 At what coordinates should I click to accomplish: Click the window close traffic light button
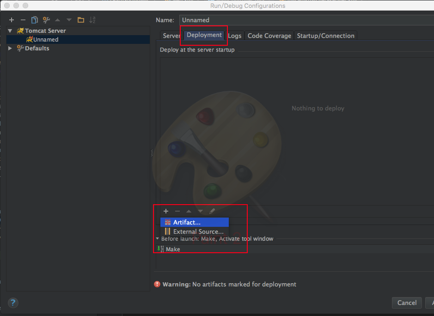click(x=7, y=6)
